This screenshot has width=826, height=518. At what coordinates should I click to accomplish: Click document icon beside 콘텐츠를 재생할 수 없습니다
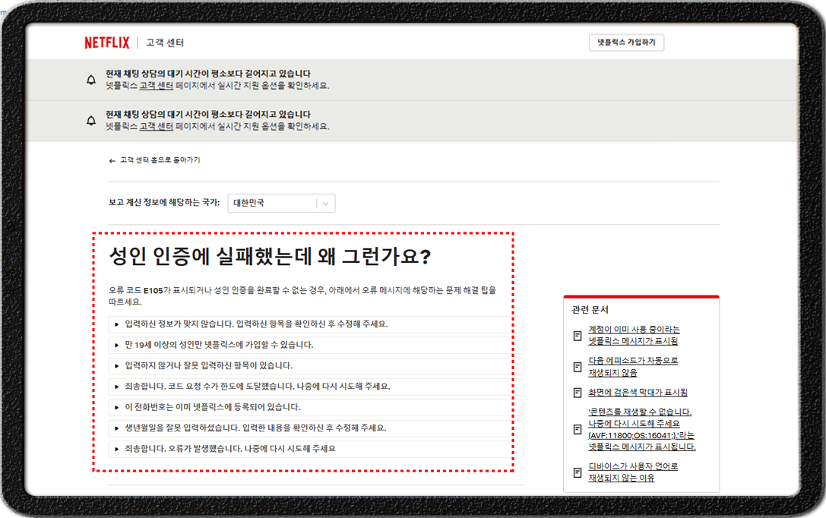click(x=578, y=430)
